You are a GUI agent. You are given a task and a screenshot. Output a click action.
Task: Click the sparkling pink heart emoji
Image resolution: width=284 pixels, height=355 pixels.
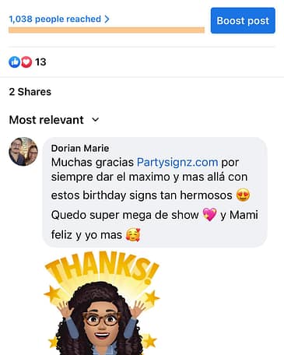(x=209, y=215)
